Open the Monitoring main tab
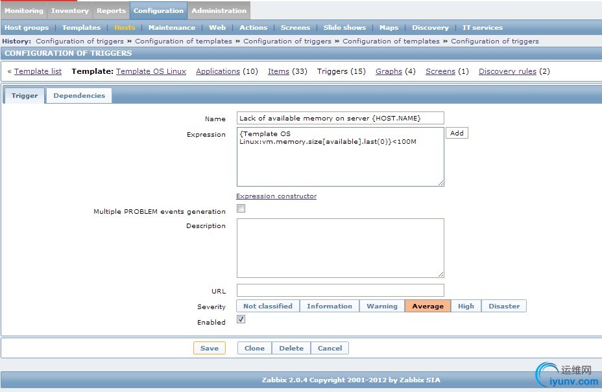Image resolution: width=602 pixels, height=392 pixels. [24, 11]
